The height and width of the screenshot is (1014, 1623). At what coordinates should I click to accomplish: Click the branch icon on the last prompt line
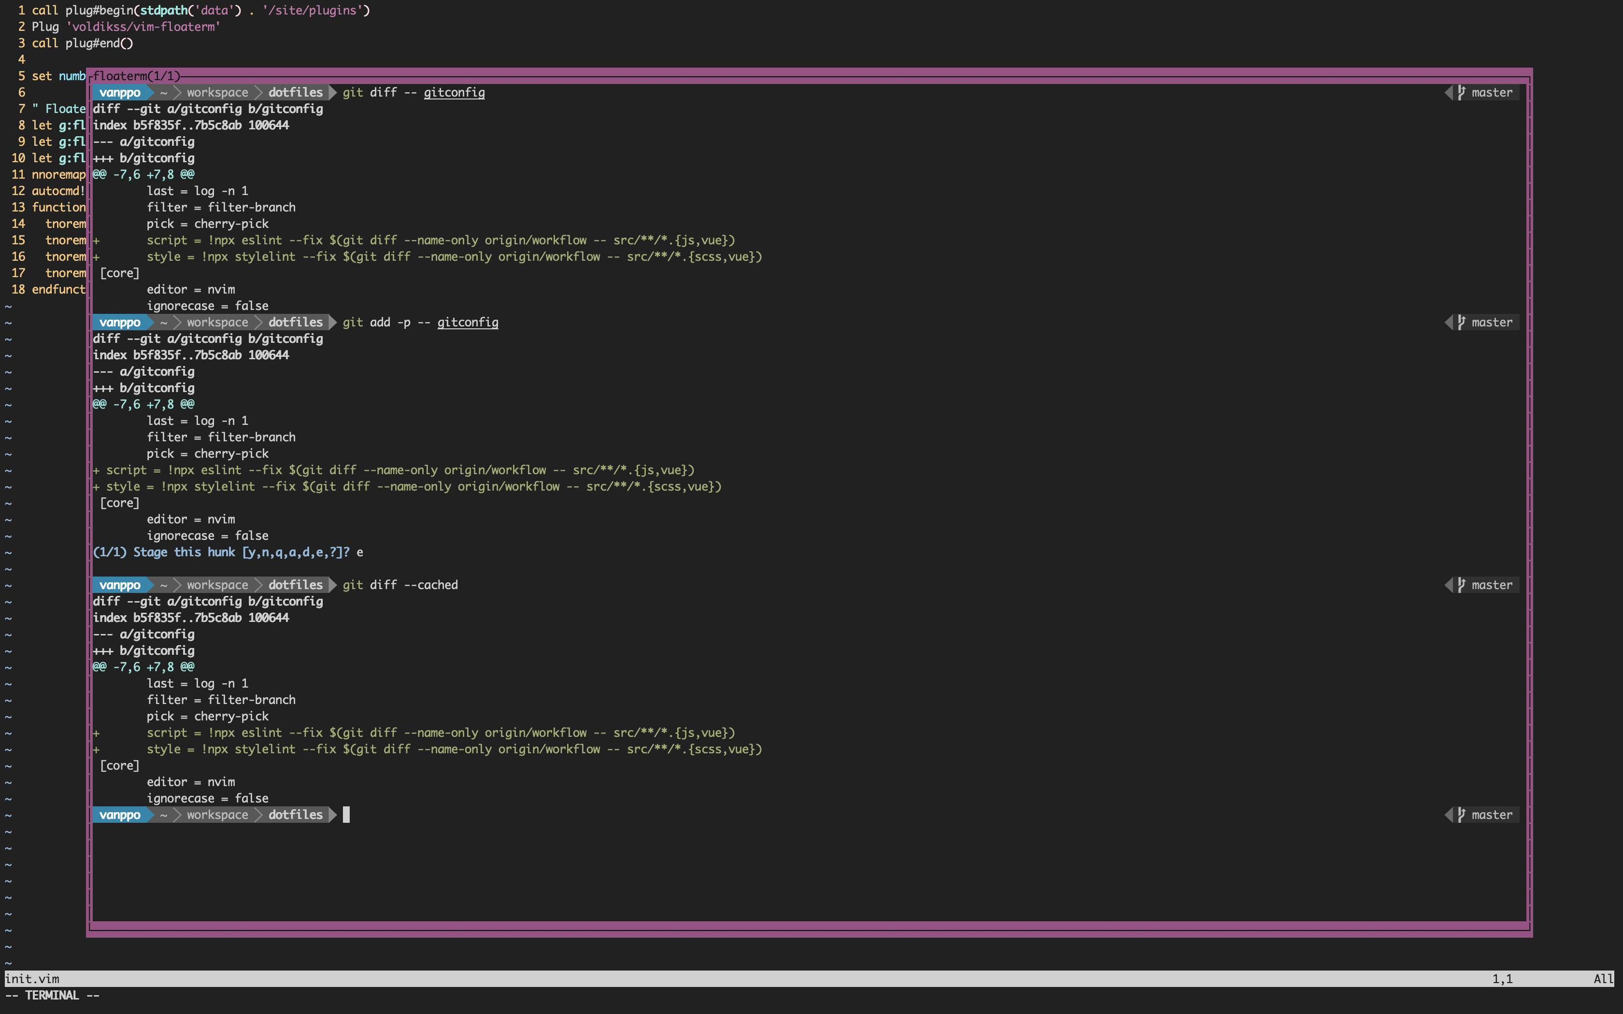(x=1462, y=815)
